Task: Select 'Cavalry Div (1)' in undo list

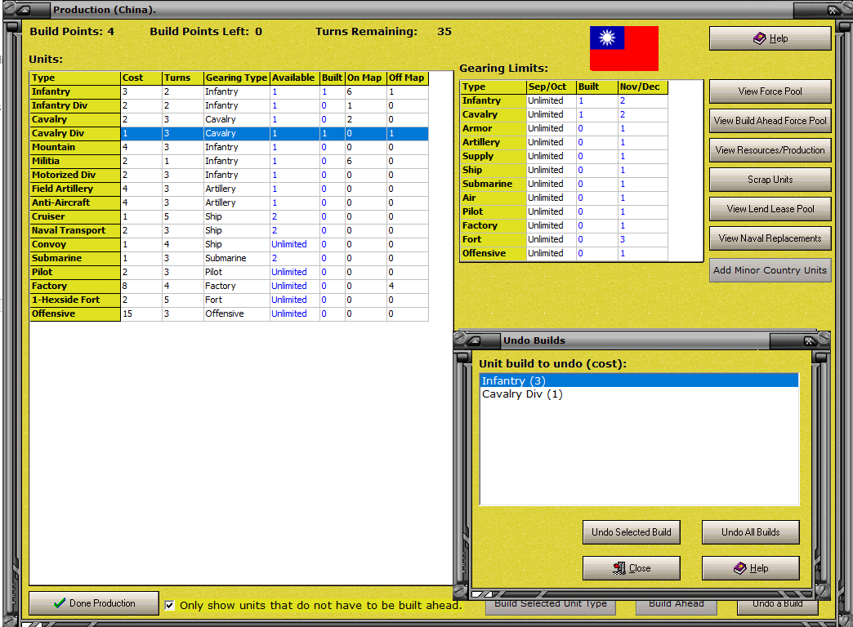Action: (x=639, y=394)
